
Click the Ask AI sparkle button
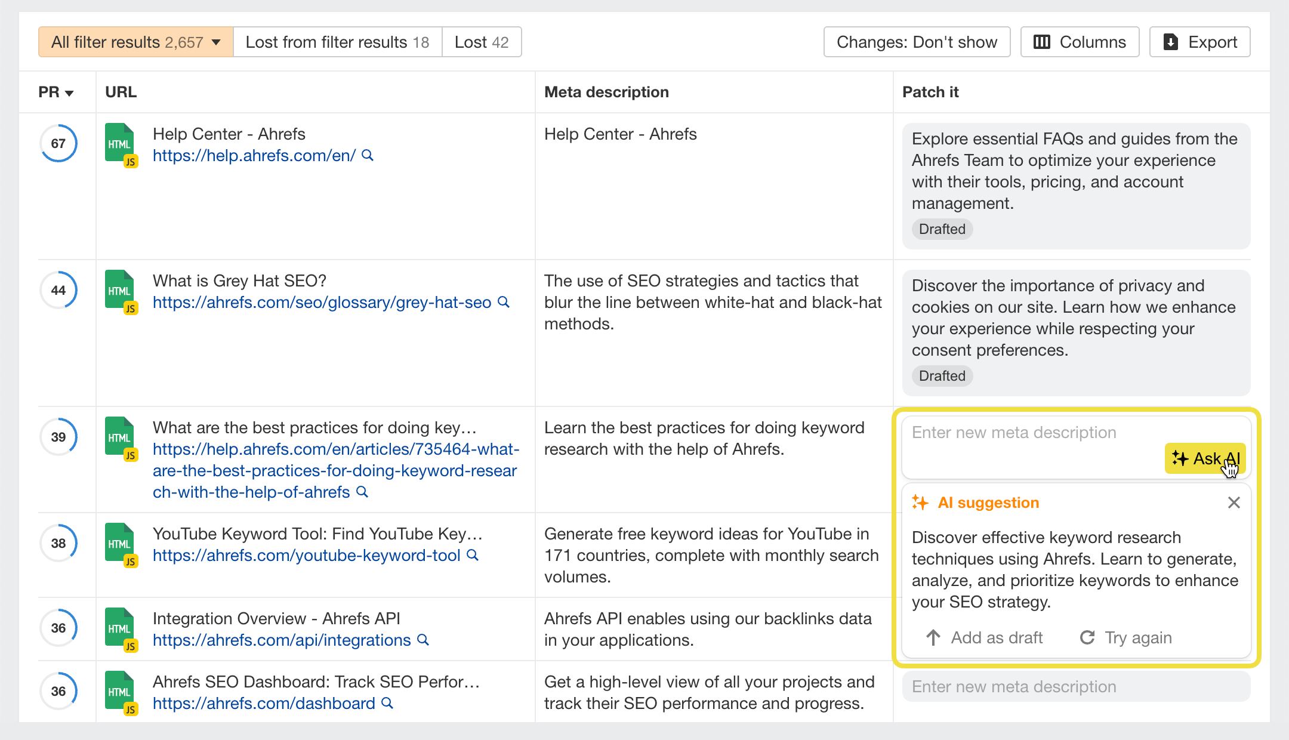pyautogui.click(x=1205, y=458)
